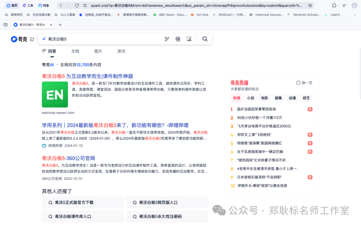Click the 夸克 logo
Viewport: 361px width, 225px height.
click(x=19, y=39)
